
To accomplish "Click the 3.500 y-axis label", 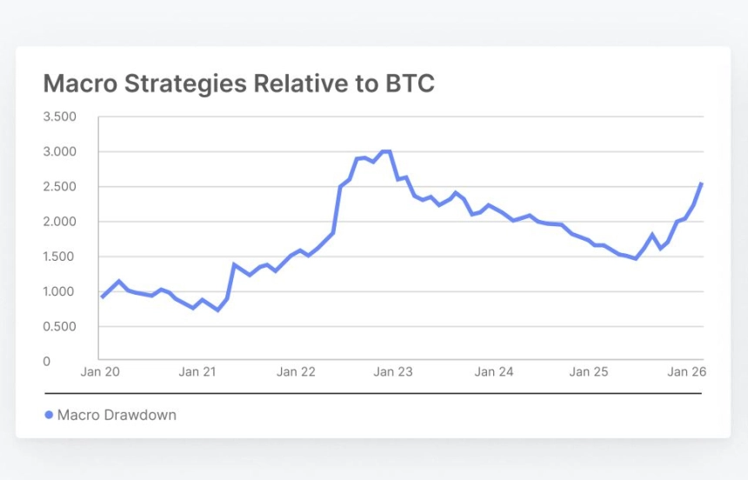I will pos(60,117).
